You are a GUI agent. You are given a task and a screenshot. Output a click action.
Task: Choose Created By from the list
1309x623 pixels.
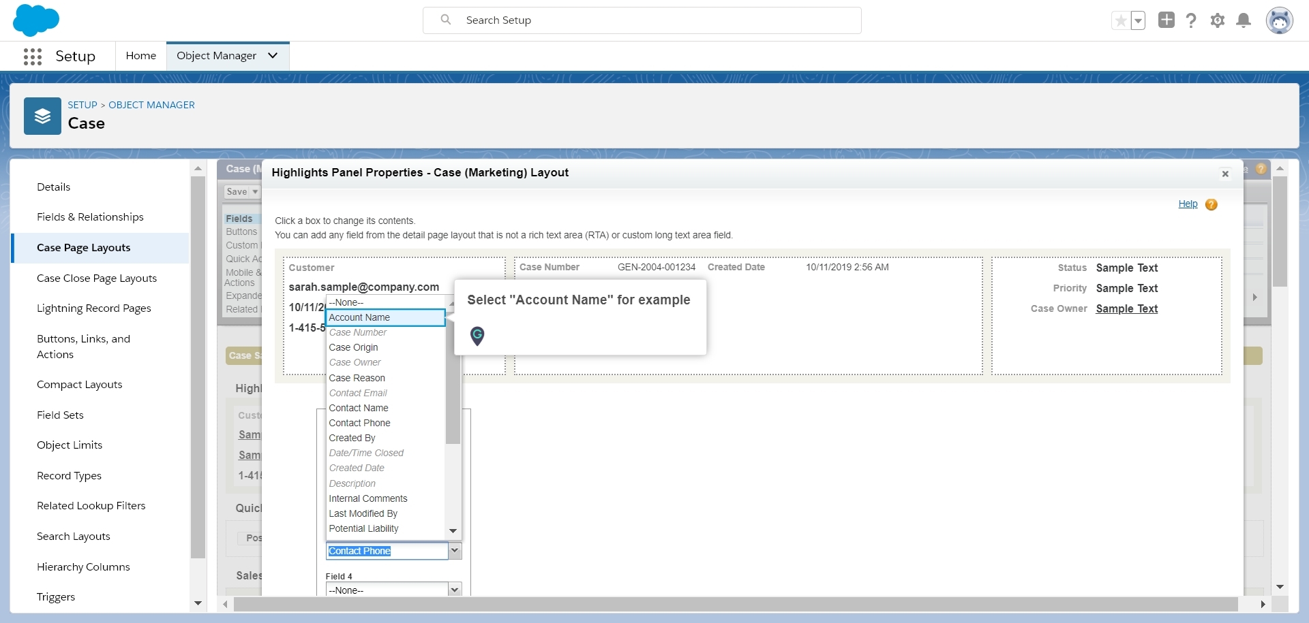click(385, 438)
